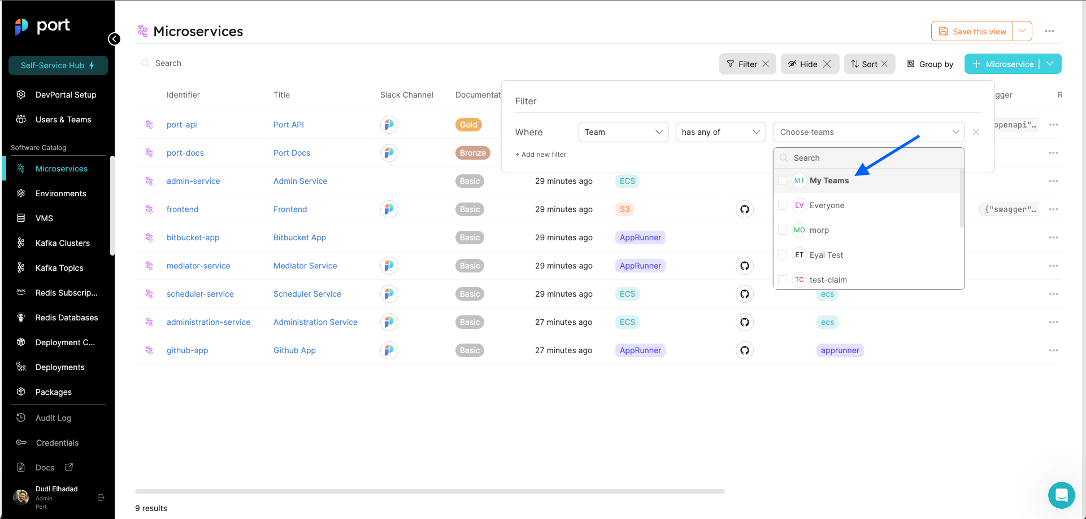The image size is (1086, 519).
Task: Open the GitHub icon in the mediator-service row
Action: 745,266
